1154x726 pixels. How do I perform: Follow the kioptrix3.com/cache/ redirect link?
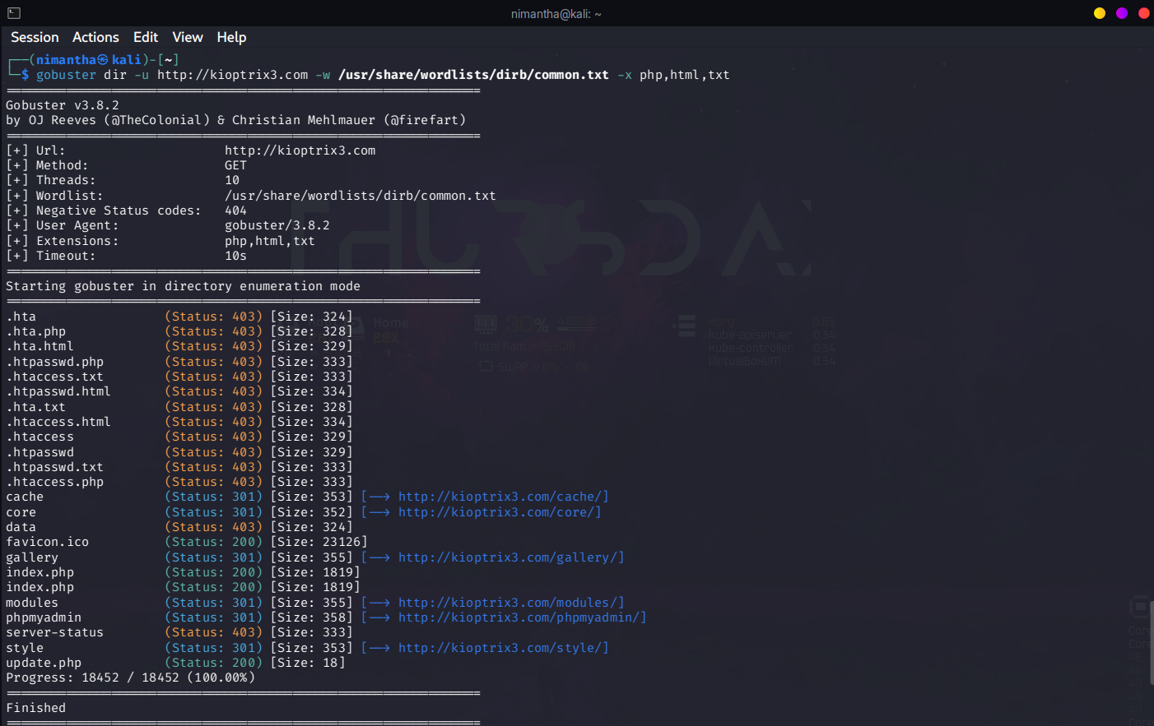coord(503,497)
